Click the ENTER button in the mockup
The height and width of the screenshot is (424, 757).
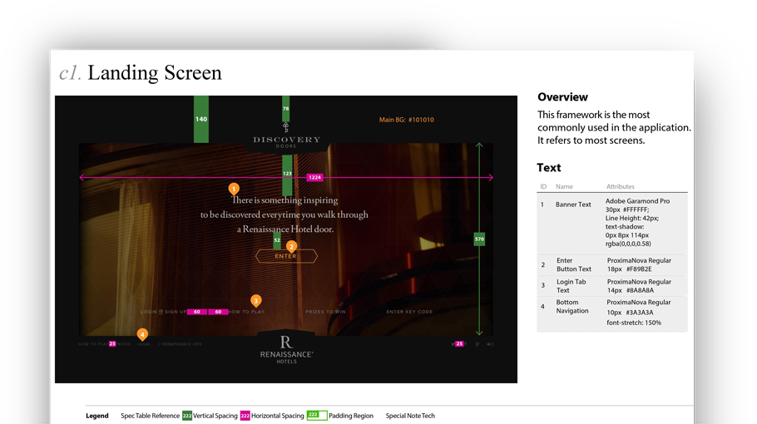click(286, 256)
